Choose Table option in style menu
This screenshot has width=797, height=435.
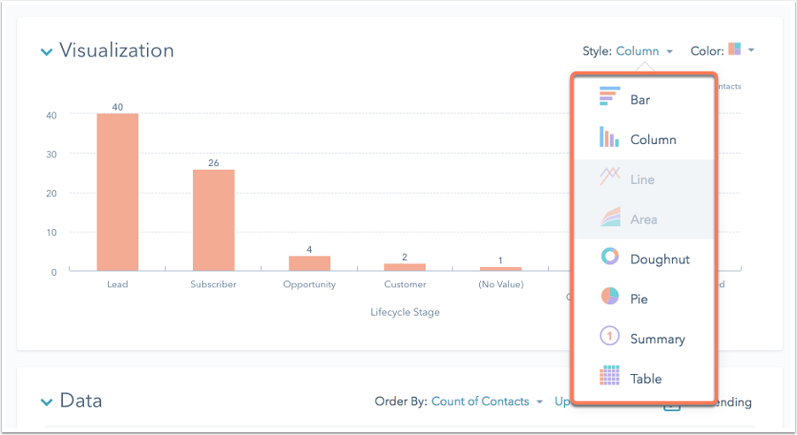click(646, 378)
